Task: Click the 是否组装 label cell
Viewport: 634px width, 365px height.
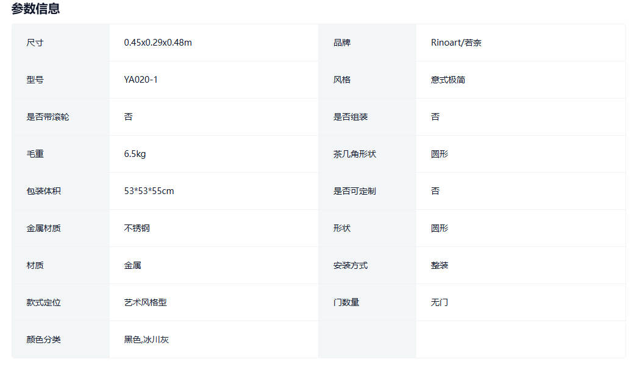Action: coord(351,117)
